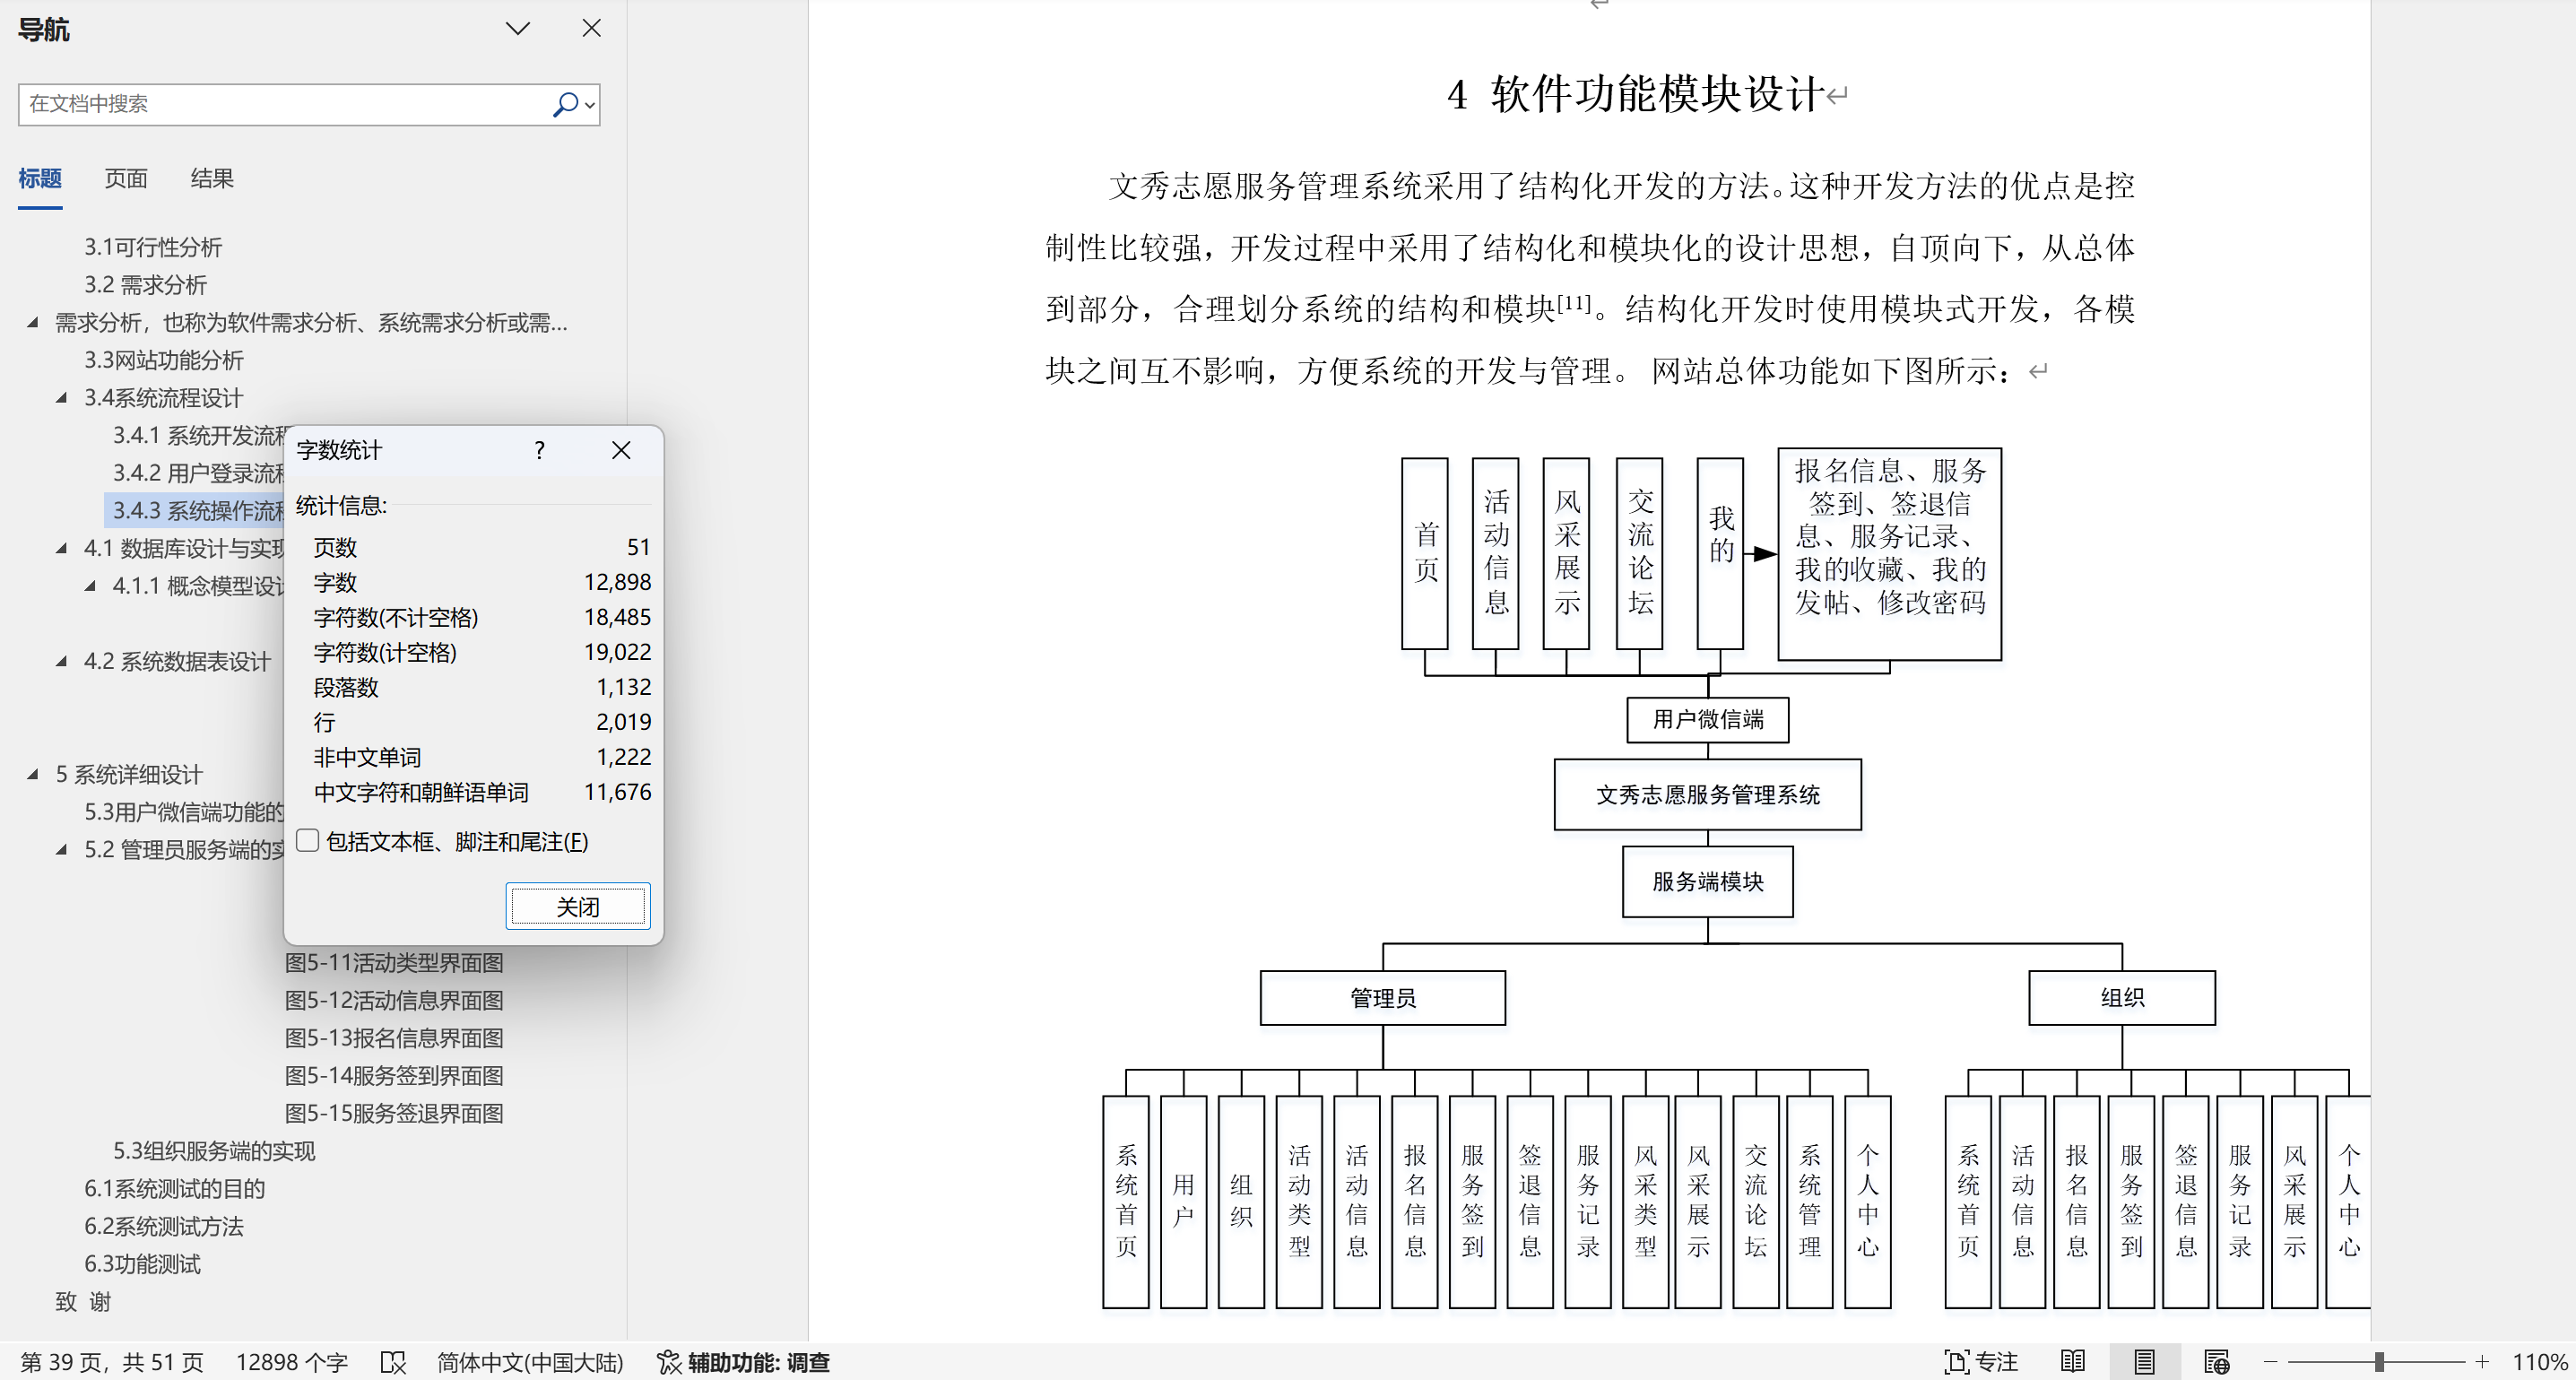Select heading 6.2系统测试方法
This screenshot has width=2576, height=1380.
pos(164,1226)
